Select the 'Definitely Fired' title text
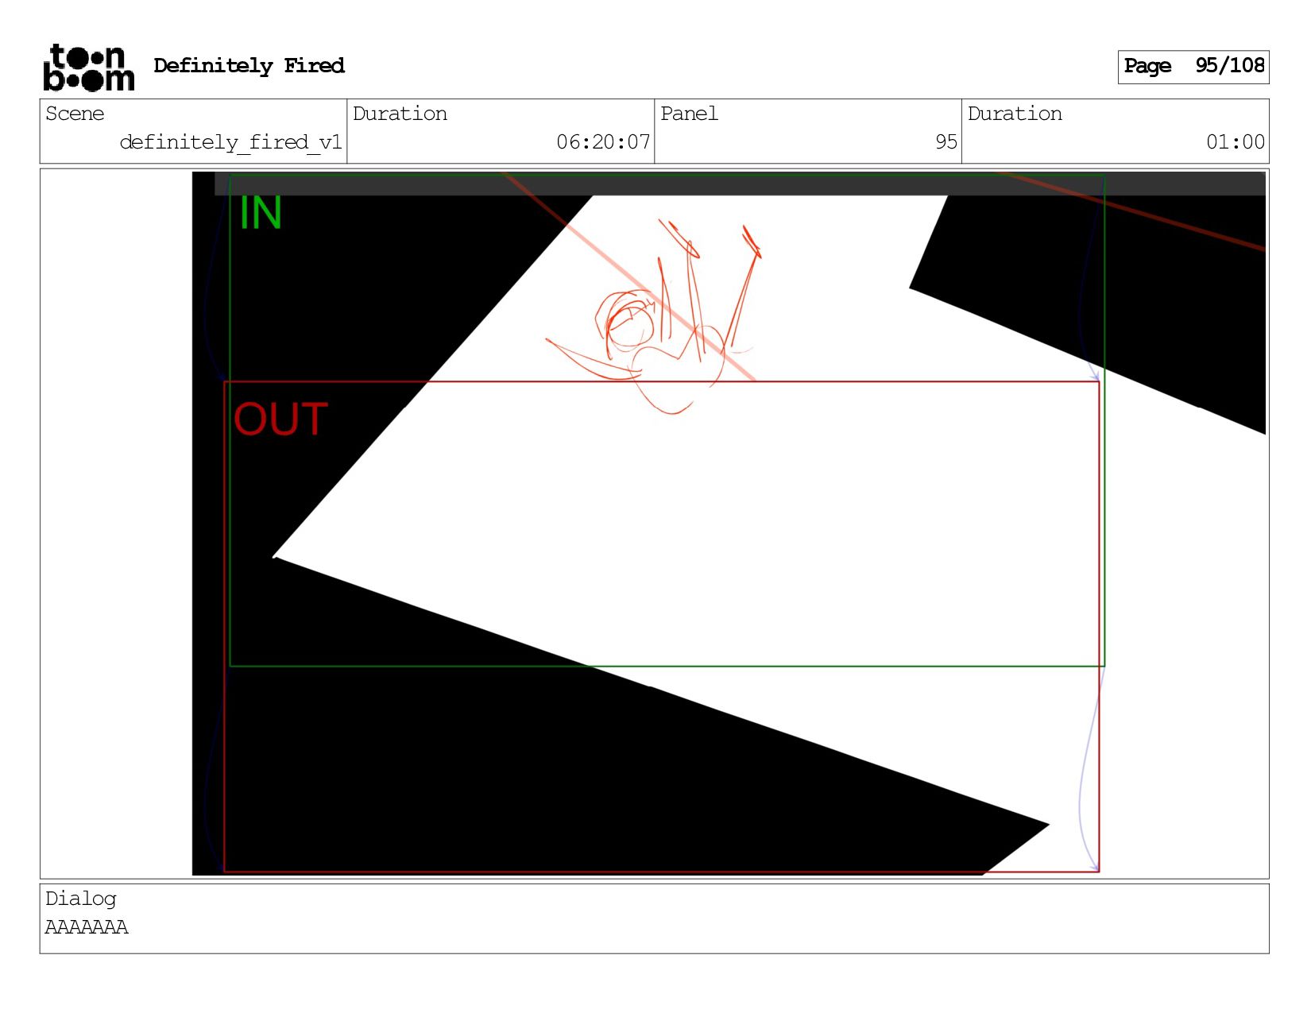The image size is (1311, 1013). 249,66
